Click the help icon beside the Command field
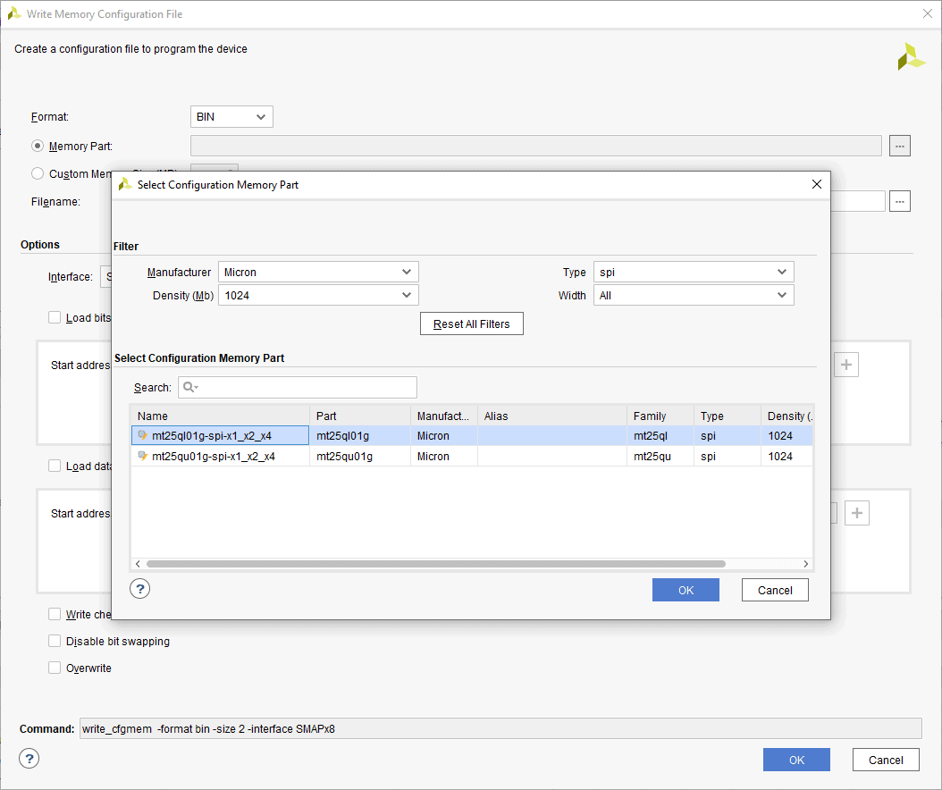 [x=29, y=759]
